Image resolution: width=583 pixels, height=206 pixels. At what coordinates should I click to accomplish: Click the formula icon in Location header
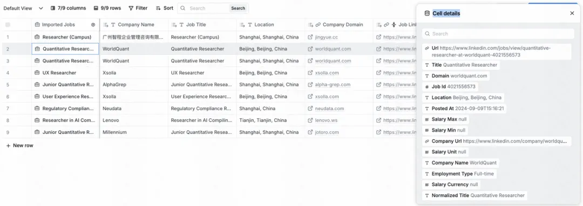tap(242, 25)
